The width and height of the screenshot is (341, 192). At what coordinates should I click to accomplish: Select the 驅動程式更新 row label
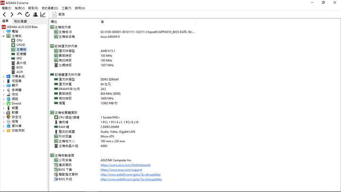point(68,174)
